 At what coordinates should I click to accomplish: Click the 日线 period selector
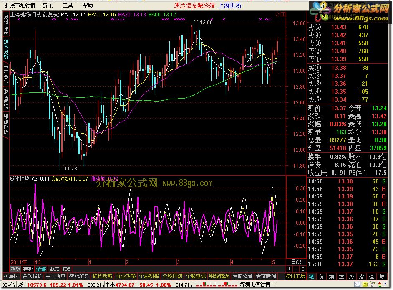pyautogui.click(x=296, y=262)
